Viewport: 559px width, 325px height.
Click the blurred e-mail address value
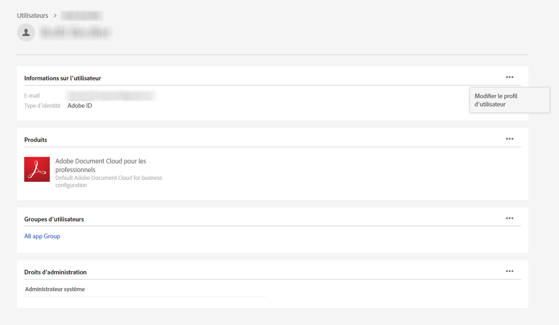point(111,96)
